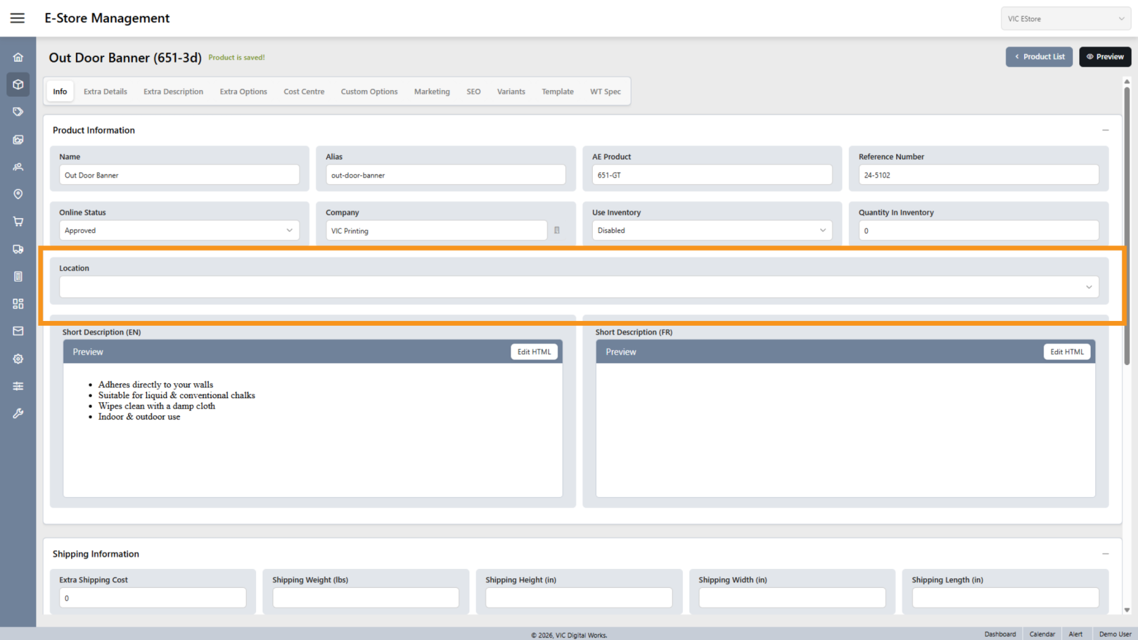The width and height of the screenshot is (1138, 640).
Task: Click the small icon beside Company field
Action: pos(557,230)
